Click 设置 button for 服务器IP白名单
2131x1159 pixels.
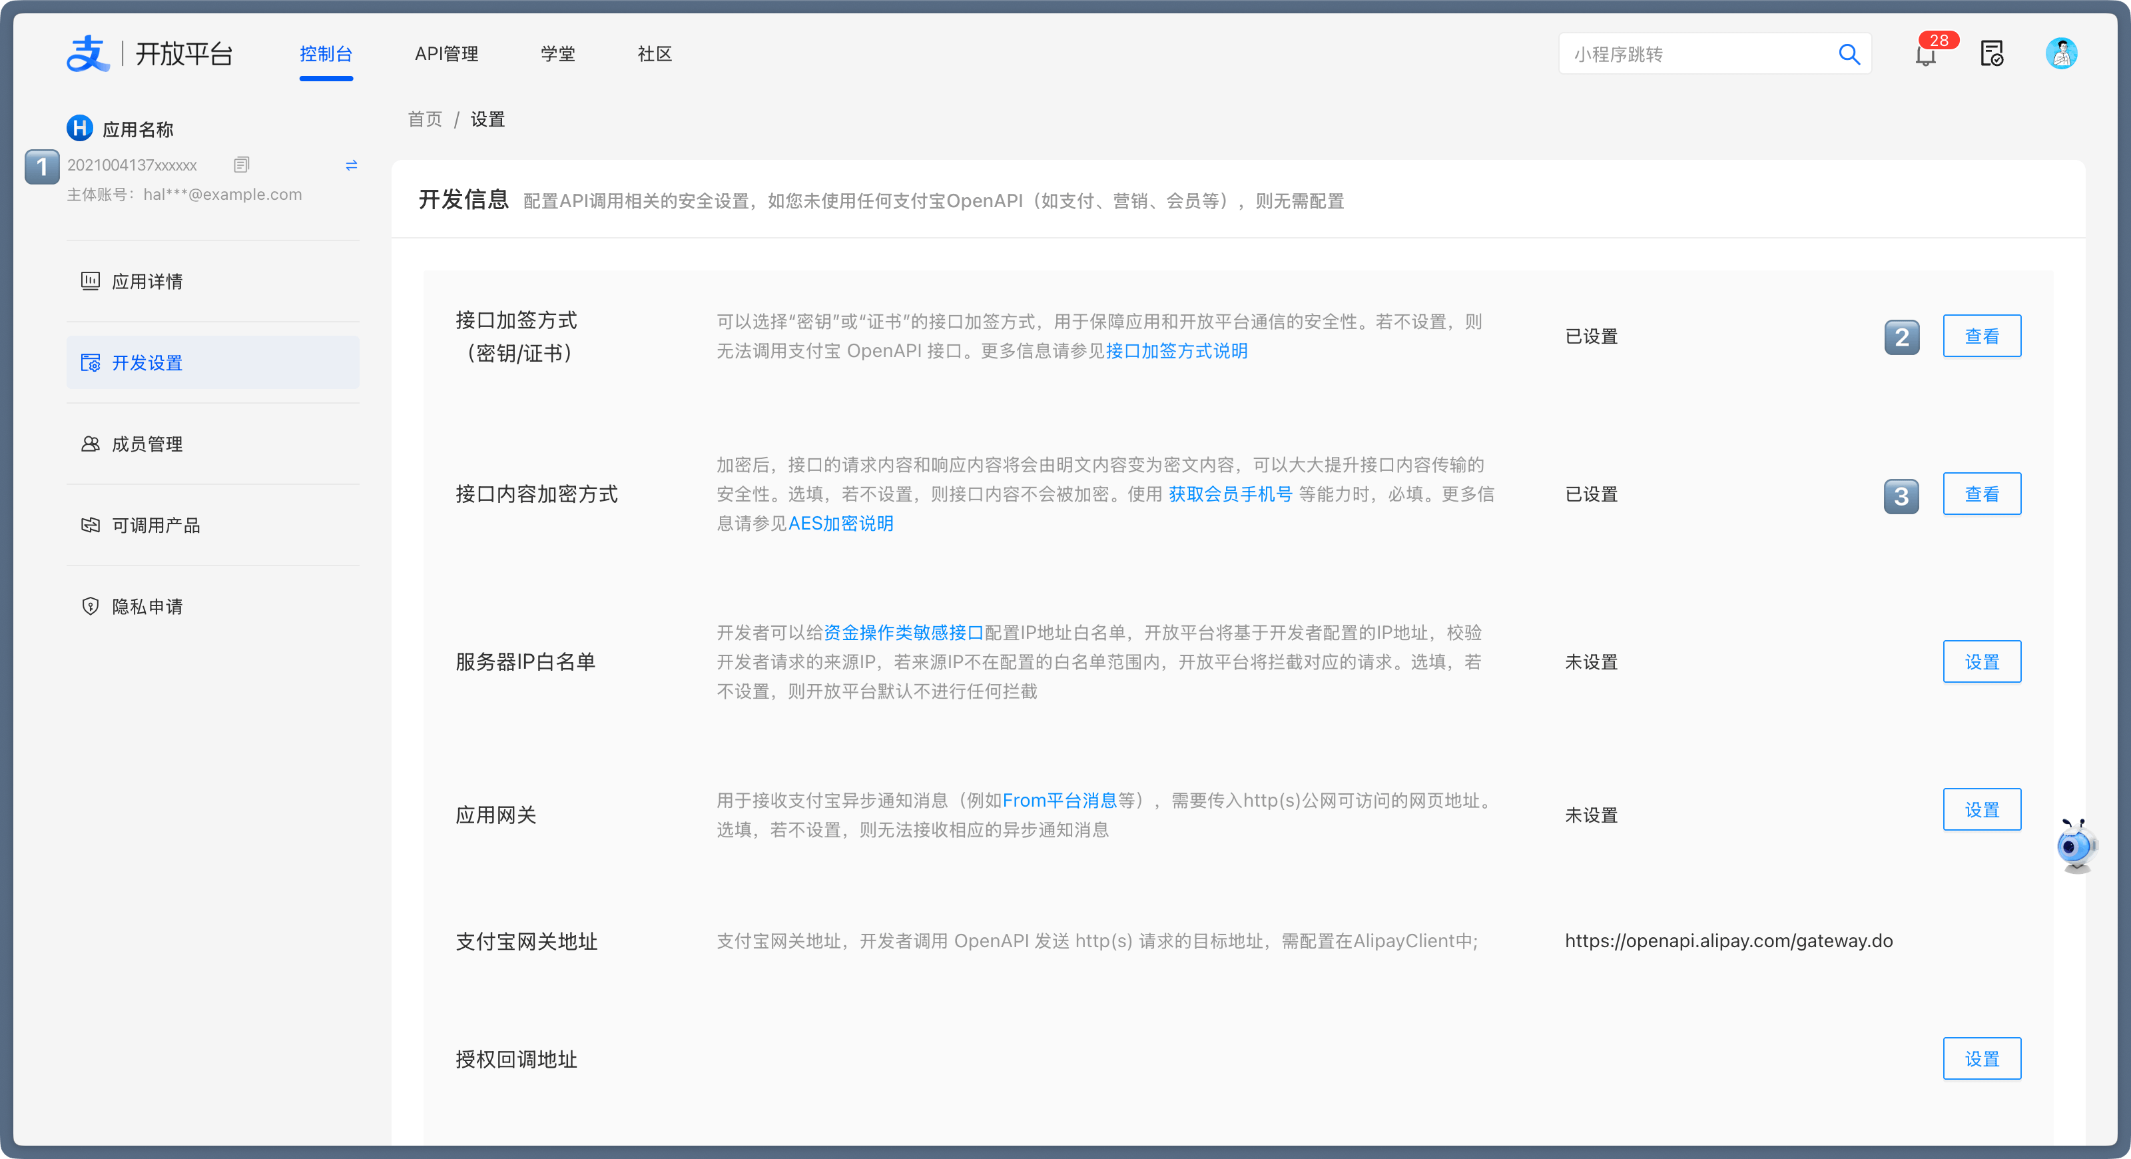point(1981,662)
